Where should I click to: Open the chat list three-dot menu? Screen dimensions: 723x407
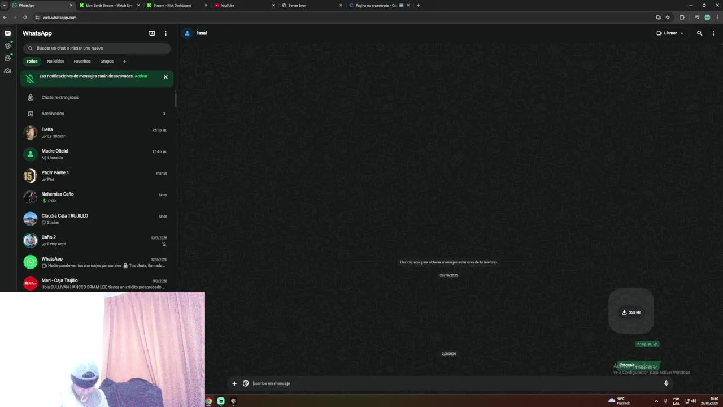click(165, 33)
